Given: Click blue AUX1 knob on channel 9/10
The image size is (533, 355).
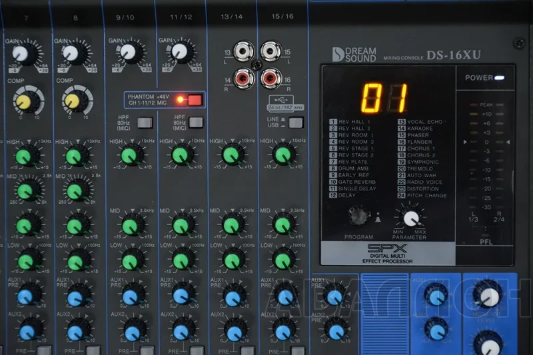Looking at the screenshot, I should [131, 296].
